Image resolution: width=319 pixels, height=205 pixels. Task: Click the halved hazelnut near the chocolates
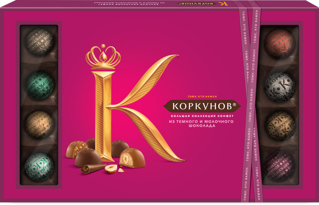pyautogui.click(x=111, y=169)
